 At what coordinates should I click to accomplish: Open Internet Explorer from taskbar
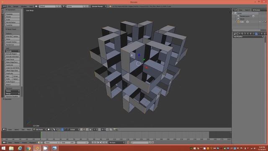pyautogui.click(x=20, y=148)
